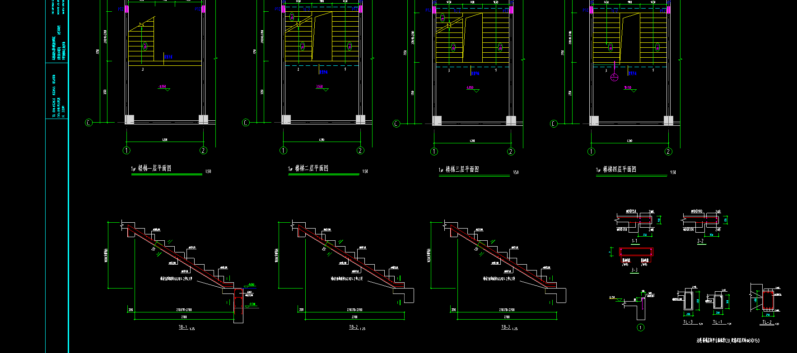Click grid bubble C of the second floor plan
The height and width of the screenshot is (353, 797).
pos(246,123)
